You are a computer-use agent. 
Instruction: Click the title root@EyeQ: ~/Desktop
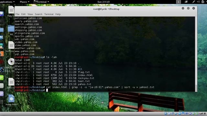click(106, 9)
